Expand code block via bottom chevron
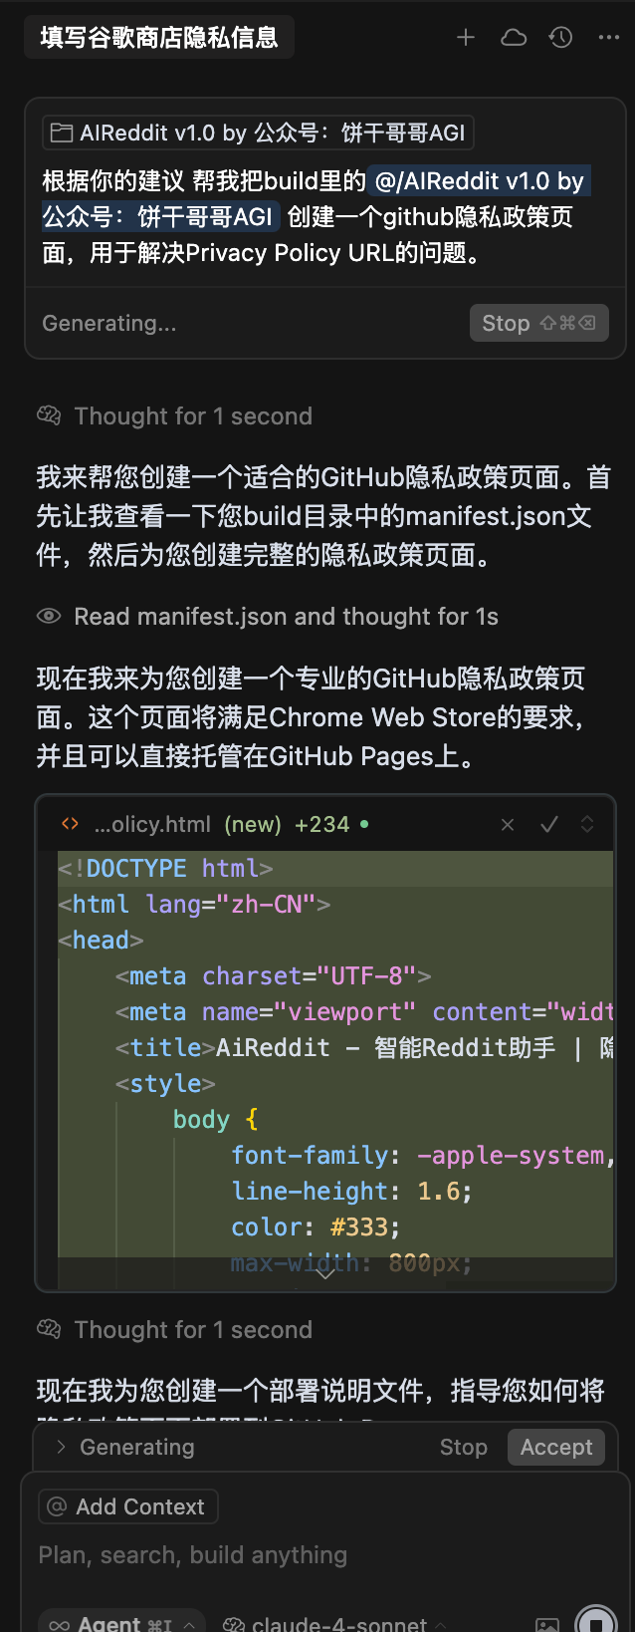 tap(324, 1272)
